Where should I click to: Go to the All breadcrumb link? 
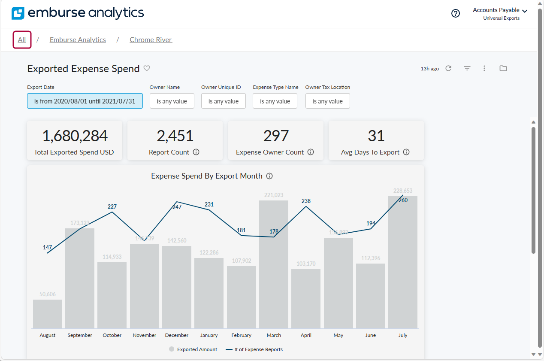pos(22,40)
